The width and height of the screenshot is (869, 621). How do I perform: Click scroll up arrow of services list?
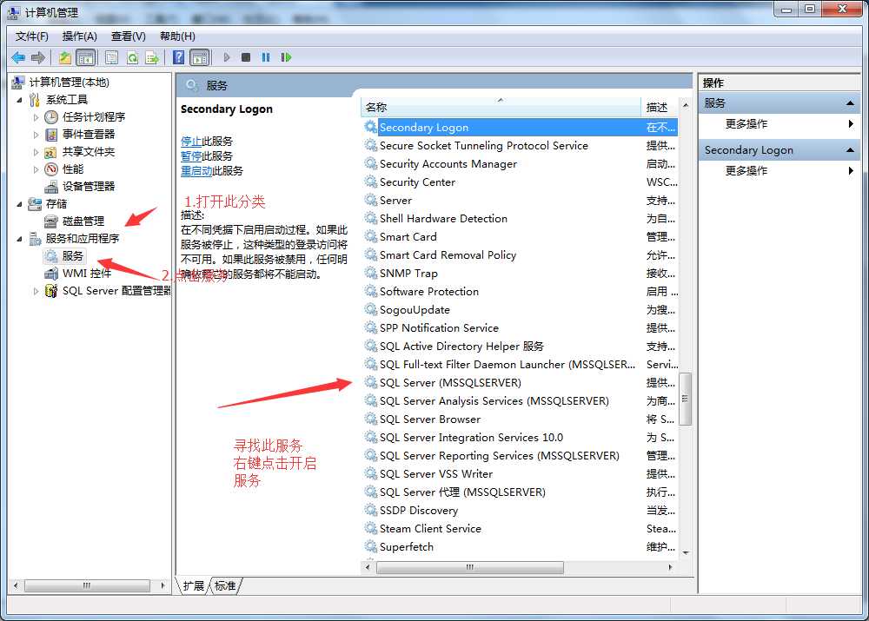[x=685, y=105]
